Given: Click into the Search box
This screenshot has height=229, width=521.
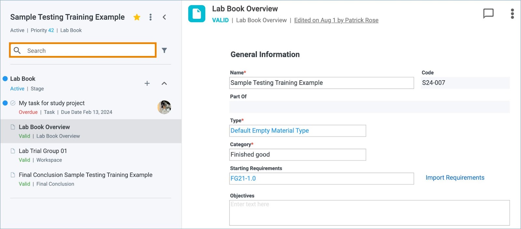Looking at the screenshot, I should point(83,50).
